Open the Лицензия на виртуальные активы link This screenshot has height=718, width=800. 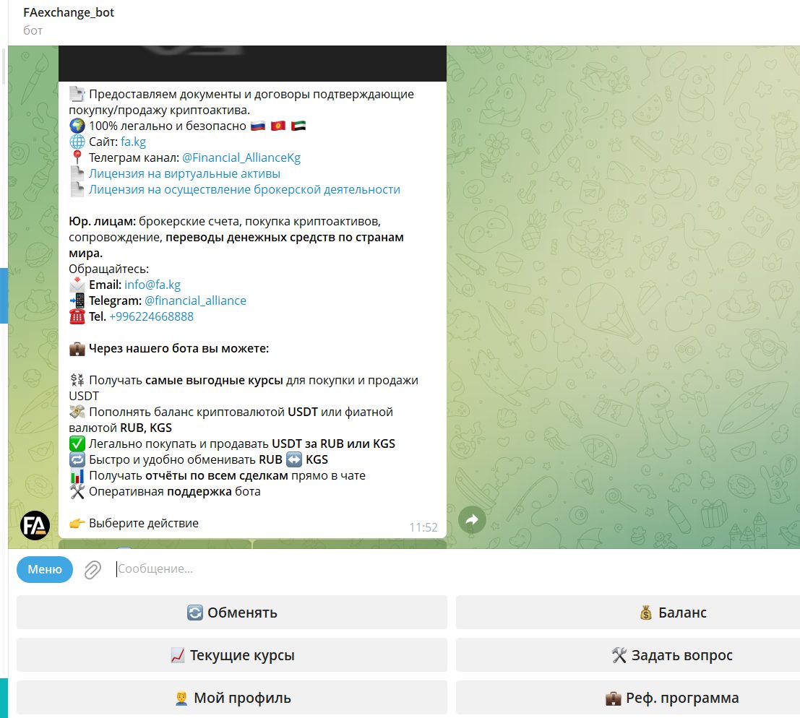[185, 173]
